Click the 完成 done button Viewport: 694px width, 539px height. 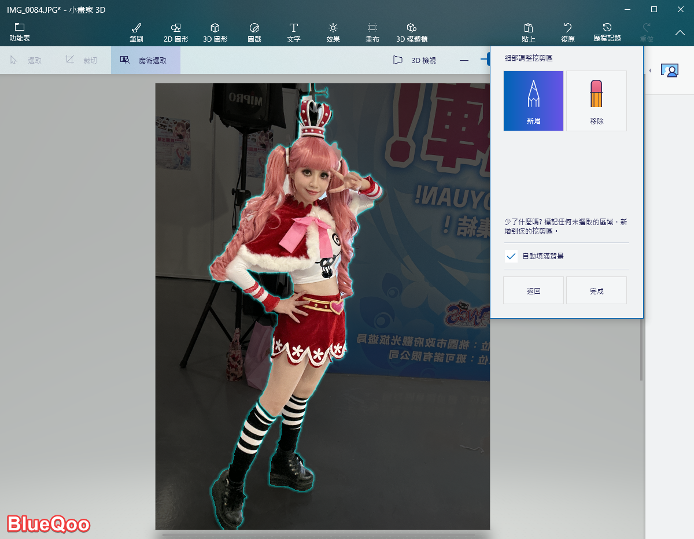[596, 291]
